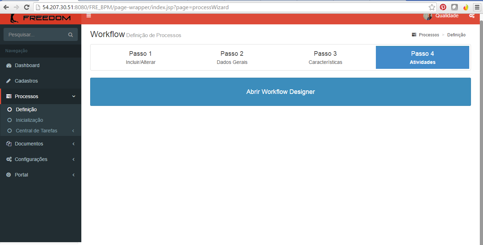Select the Passo 4 Atividades tab

423,58
